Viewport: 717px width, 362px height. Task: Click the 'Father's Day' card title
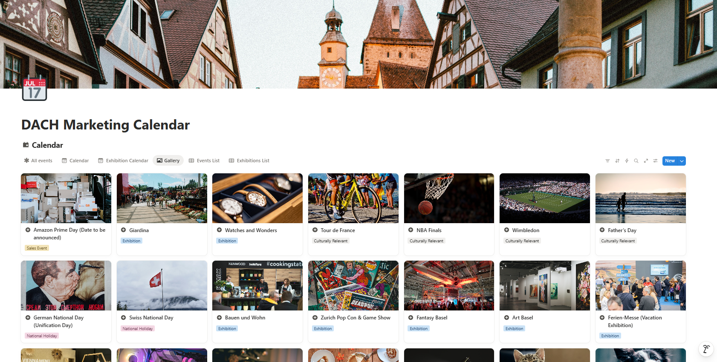point(622,230)
